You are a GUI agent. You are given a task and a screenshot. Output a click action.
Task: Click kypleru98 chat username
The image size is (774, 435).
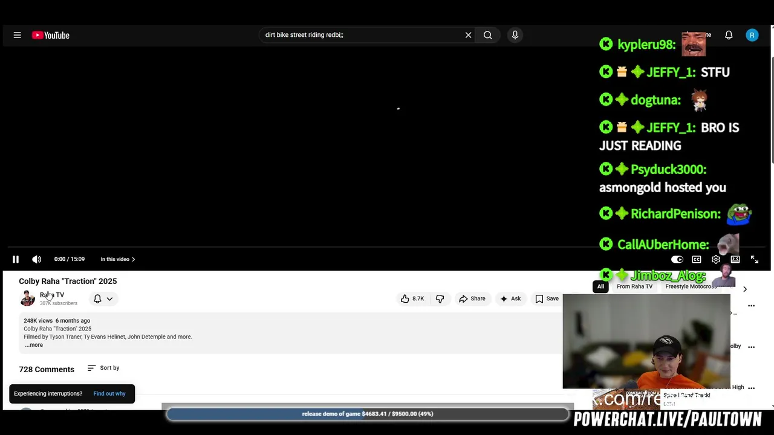point(646,45)
